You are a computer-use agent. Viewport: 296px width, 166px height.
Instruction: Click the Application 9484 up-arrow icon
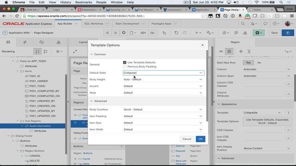(5, 33)
